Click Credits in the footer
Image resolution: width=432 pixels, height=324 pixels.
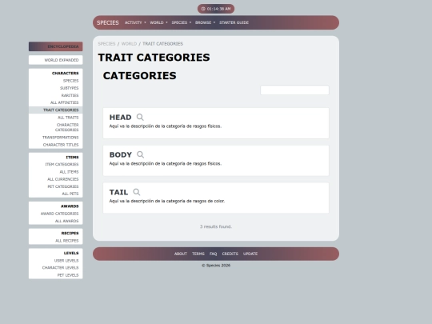pyautogui.click(x=230, y=254)
